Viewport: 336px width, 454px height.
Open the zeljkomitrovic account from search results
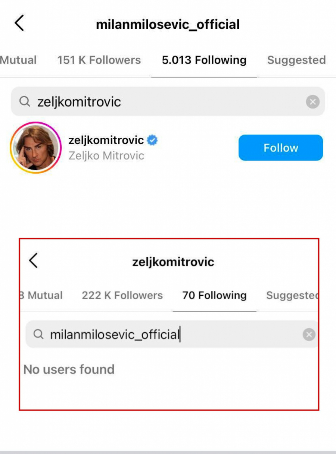(x=106, y=140)
